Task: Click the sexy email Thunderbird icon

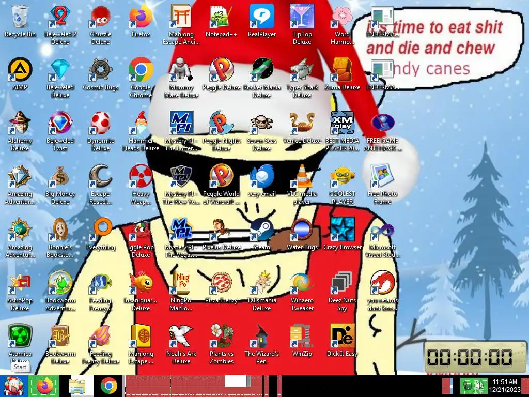Action: 262,181
